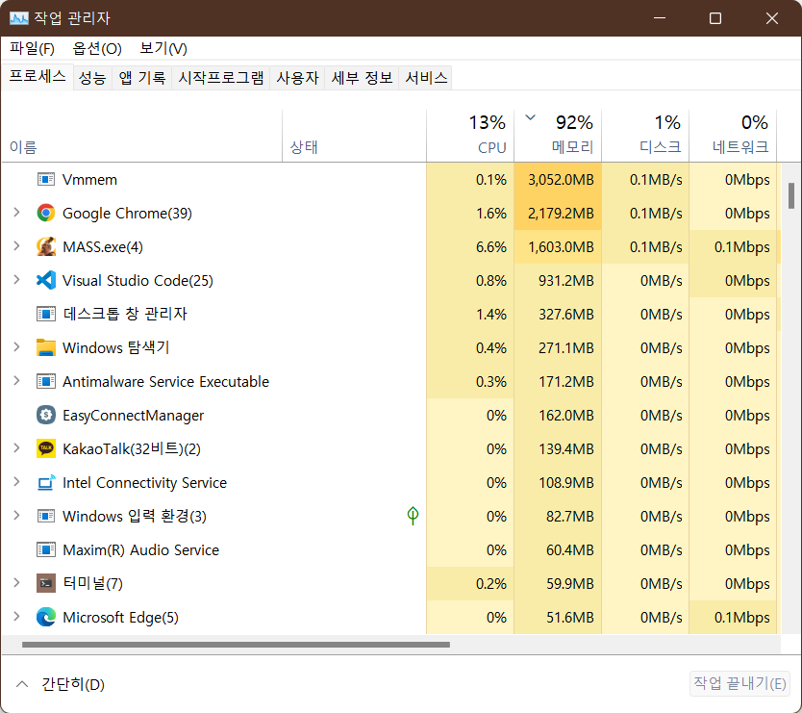Click the vertical scrollbar thumb

click(x=791, y=196)
